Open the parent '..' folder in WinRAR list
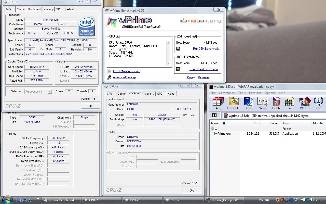This screenshot has width=326, height=204. pos(213,129)
